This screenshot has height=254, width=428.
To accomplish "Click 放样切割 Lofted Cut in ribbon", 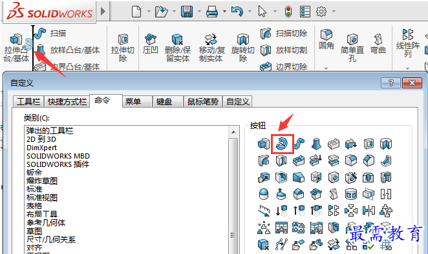I will click(284, 50).
